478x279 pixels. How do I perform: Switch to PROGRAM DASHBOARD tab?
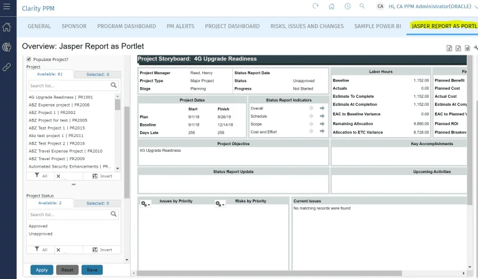point(126,26)
